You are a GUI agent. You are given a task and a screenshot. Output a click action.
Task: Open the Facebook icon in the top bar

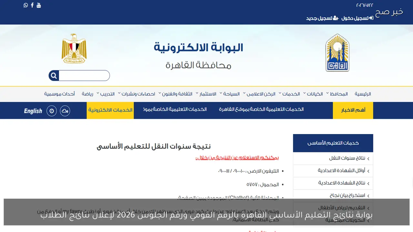tap(32, 5)
